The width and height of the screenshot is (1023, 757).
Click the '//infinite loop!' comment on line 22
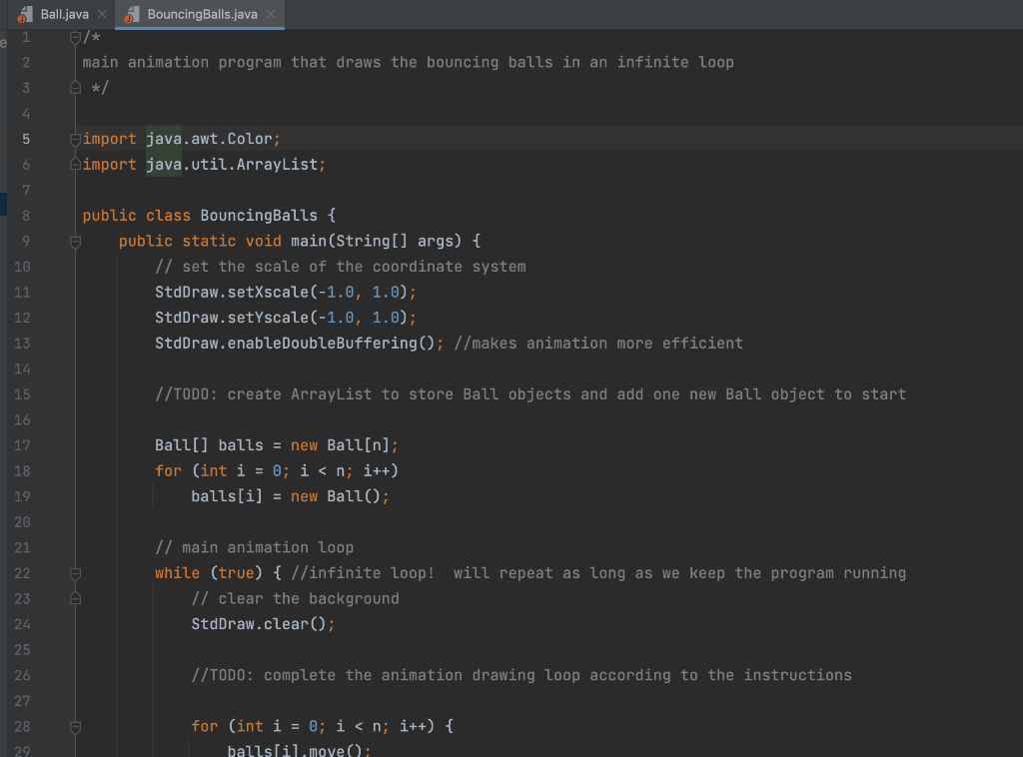(x=362, y=573)
